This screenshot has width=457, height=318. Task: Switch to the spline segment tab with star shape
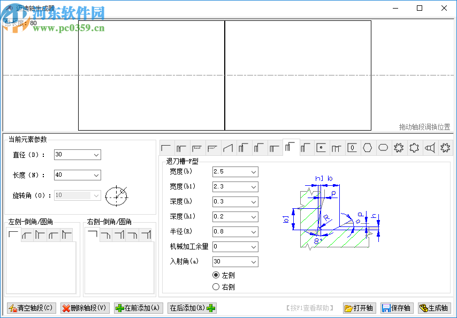click(x=398, y=147)
